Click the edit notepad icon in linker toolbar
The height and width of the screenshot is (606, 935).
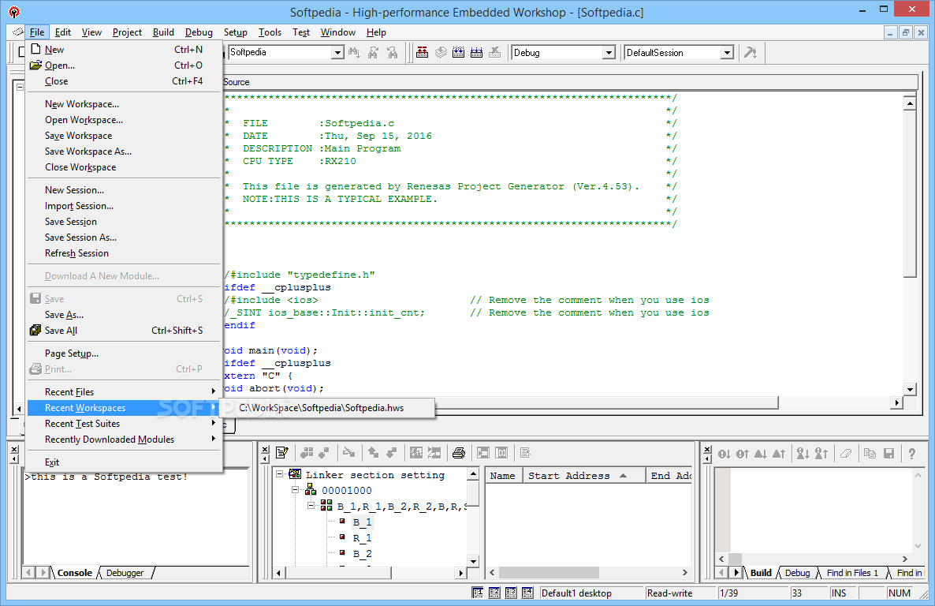(282, 453)
